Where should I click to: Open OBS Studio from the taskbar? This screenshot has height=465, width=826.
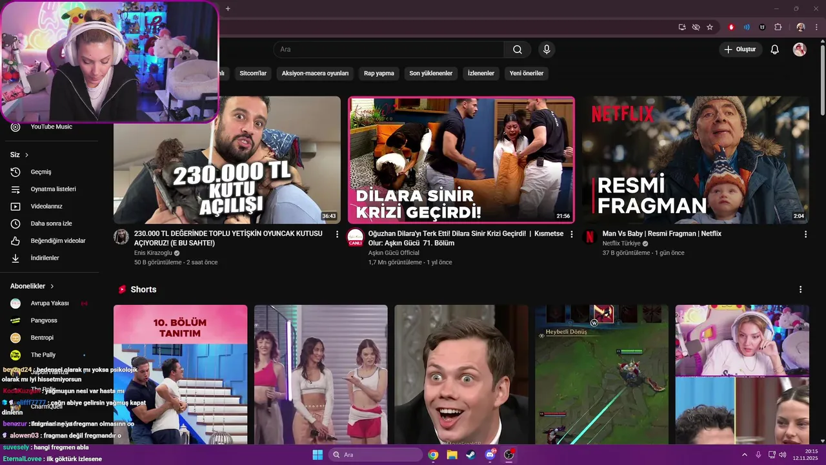509,455
